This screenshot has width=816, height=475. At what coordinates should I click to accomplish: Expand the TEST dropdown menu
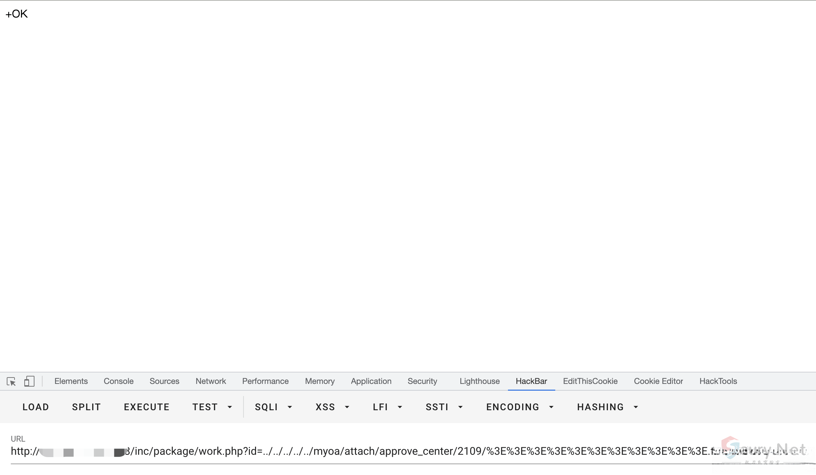click(x=212, y=407)
